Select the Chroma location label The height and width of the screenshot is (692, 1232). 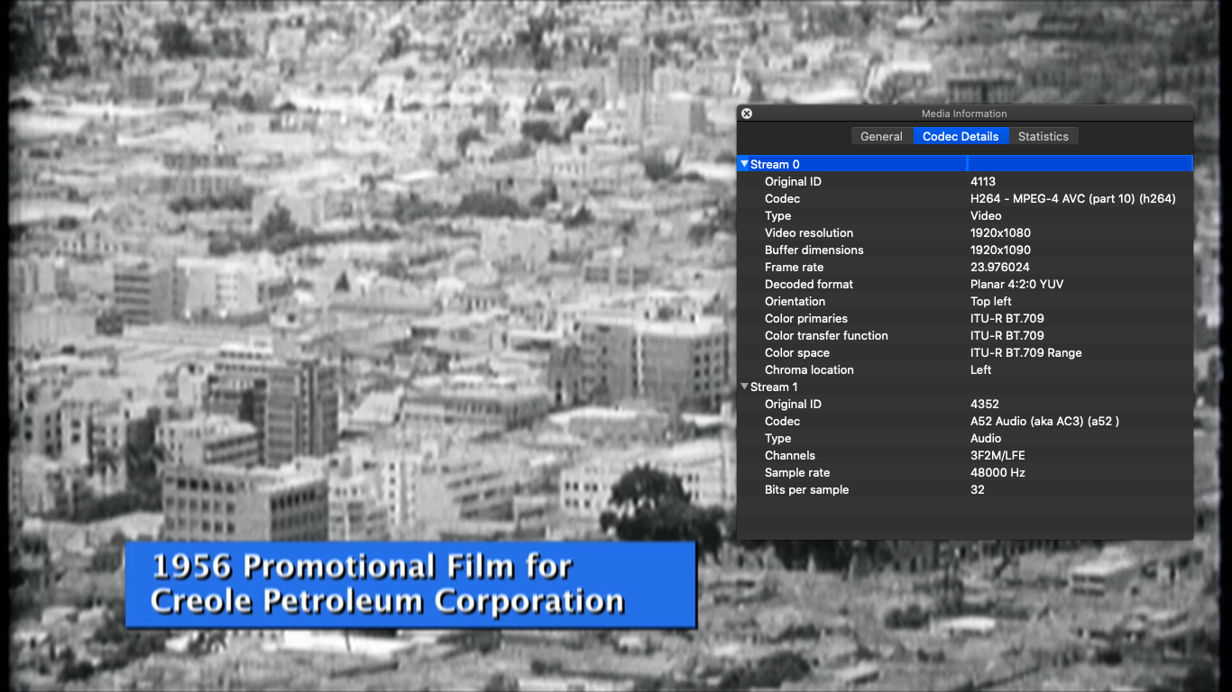click(809, 369)
